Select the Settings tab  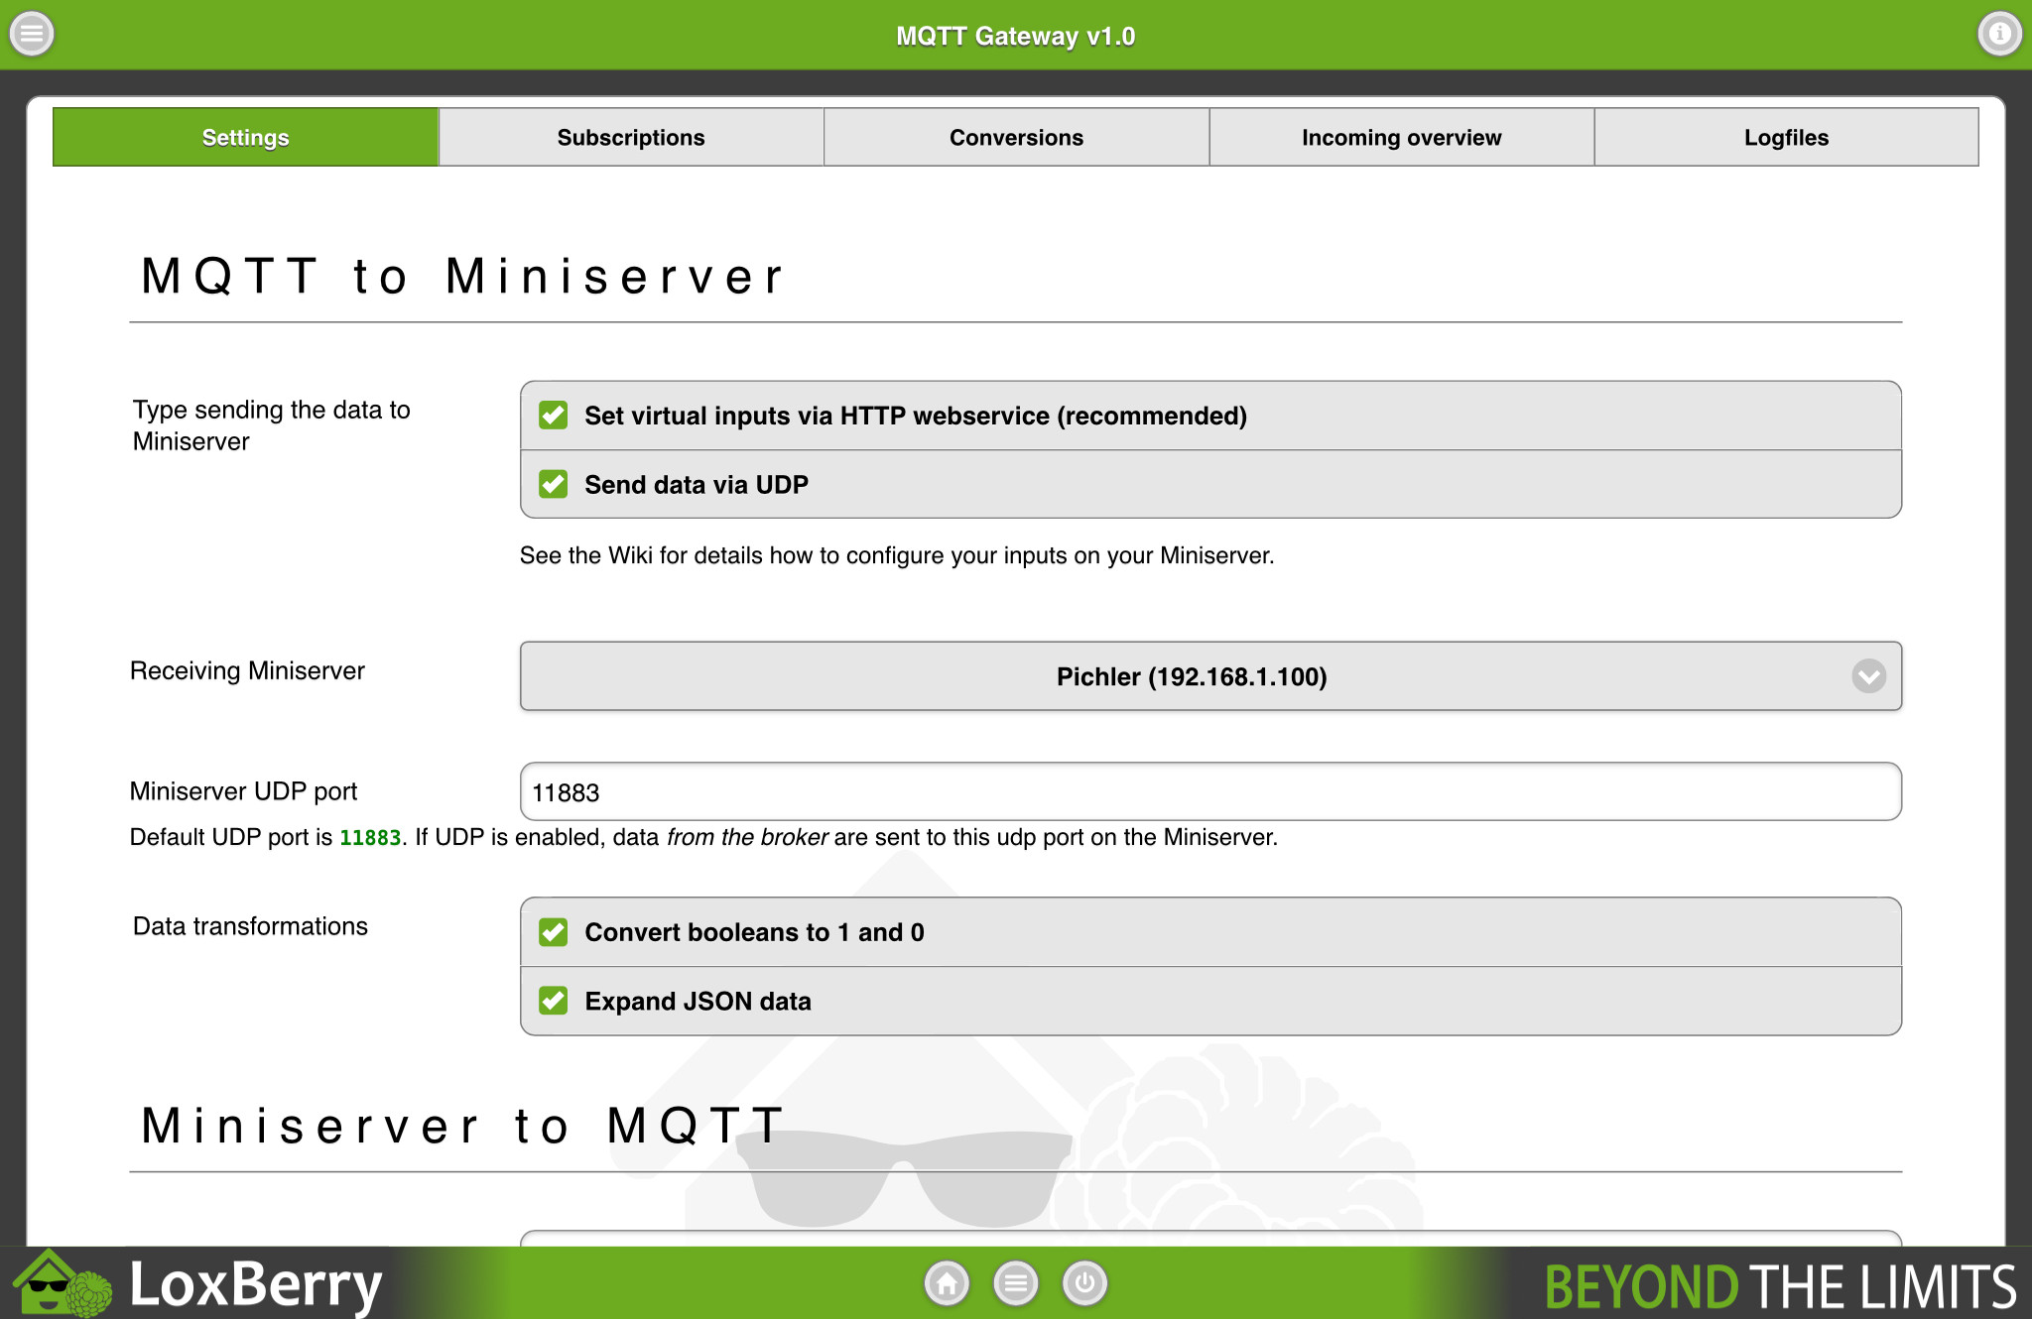(x=245, y=138)
